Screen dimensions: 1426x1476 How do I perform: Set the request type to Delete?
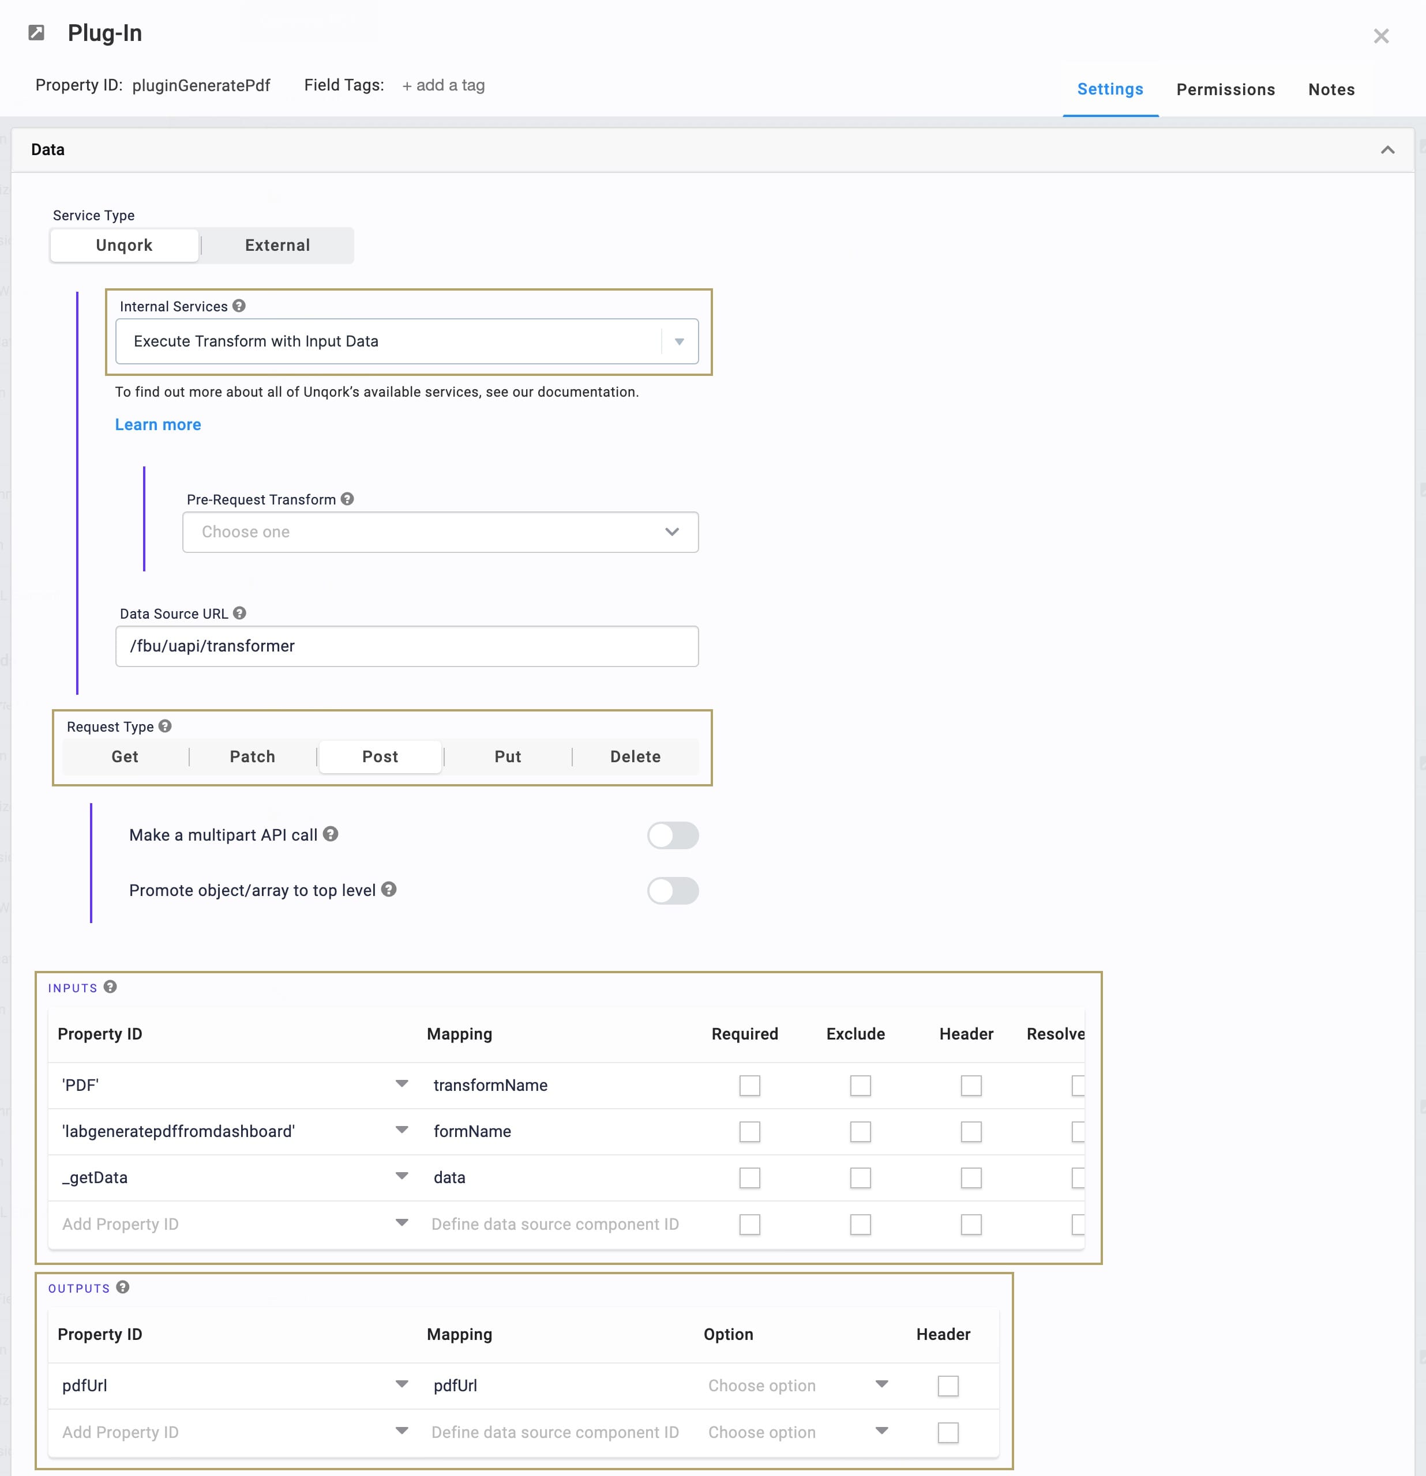[x=636, y=757]
